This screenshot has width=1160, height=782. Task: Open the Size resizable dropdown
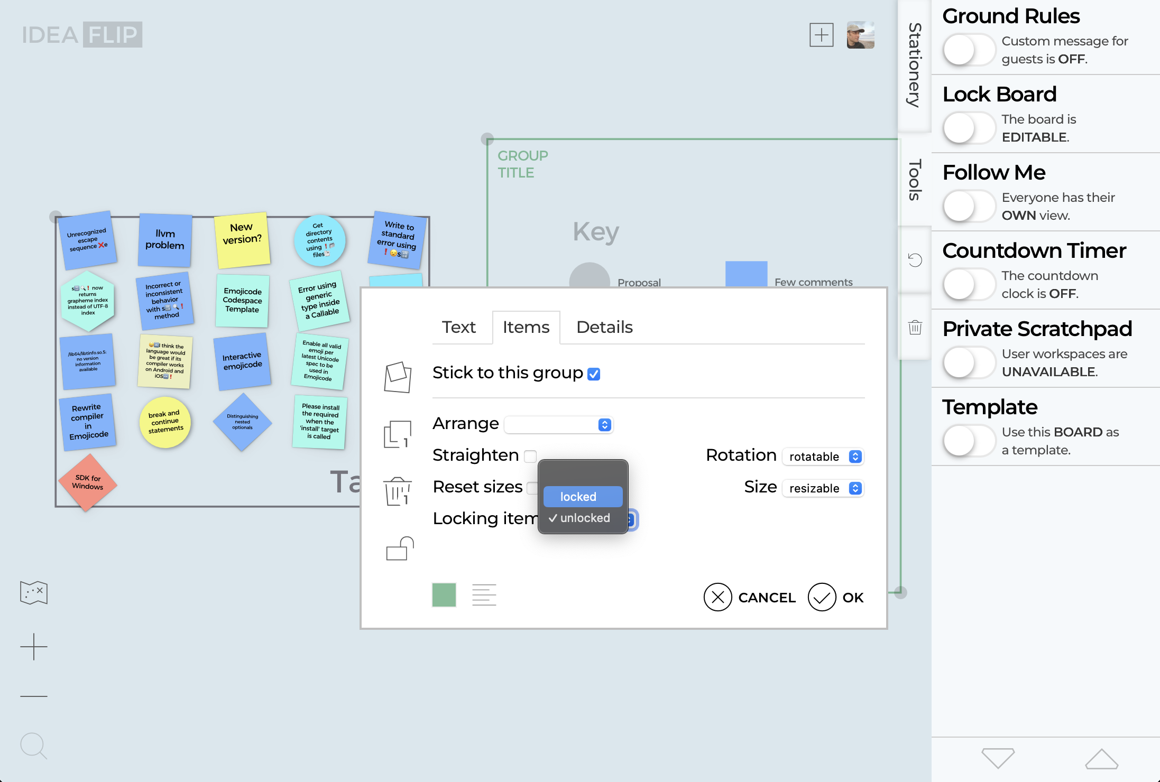point(823,488)
